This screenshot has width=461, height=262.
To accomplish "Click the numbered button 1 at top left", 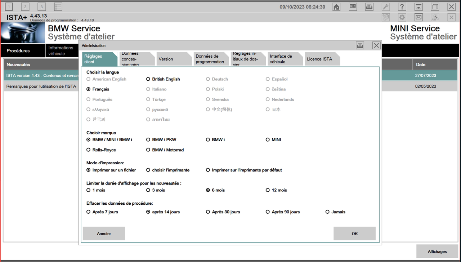I will coord(9,7).
